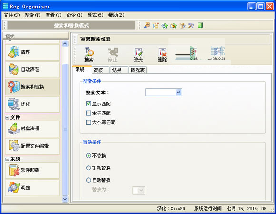The height and width of the screenshot is (214, 276).
Task: Click the green star search icon in top toolbar
Action: point(165,26)
